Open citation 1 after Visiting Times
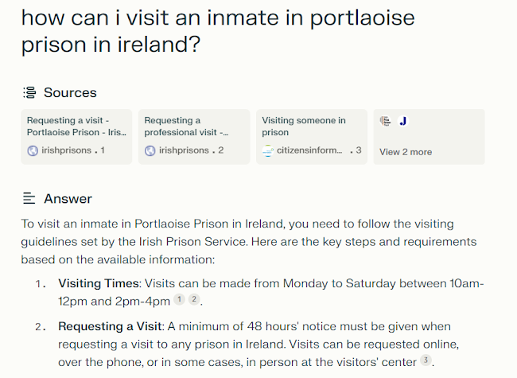 pos(180,300)
